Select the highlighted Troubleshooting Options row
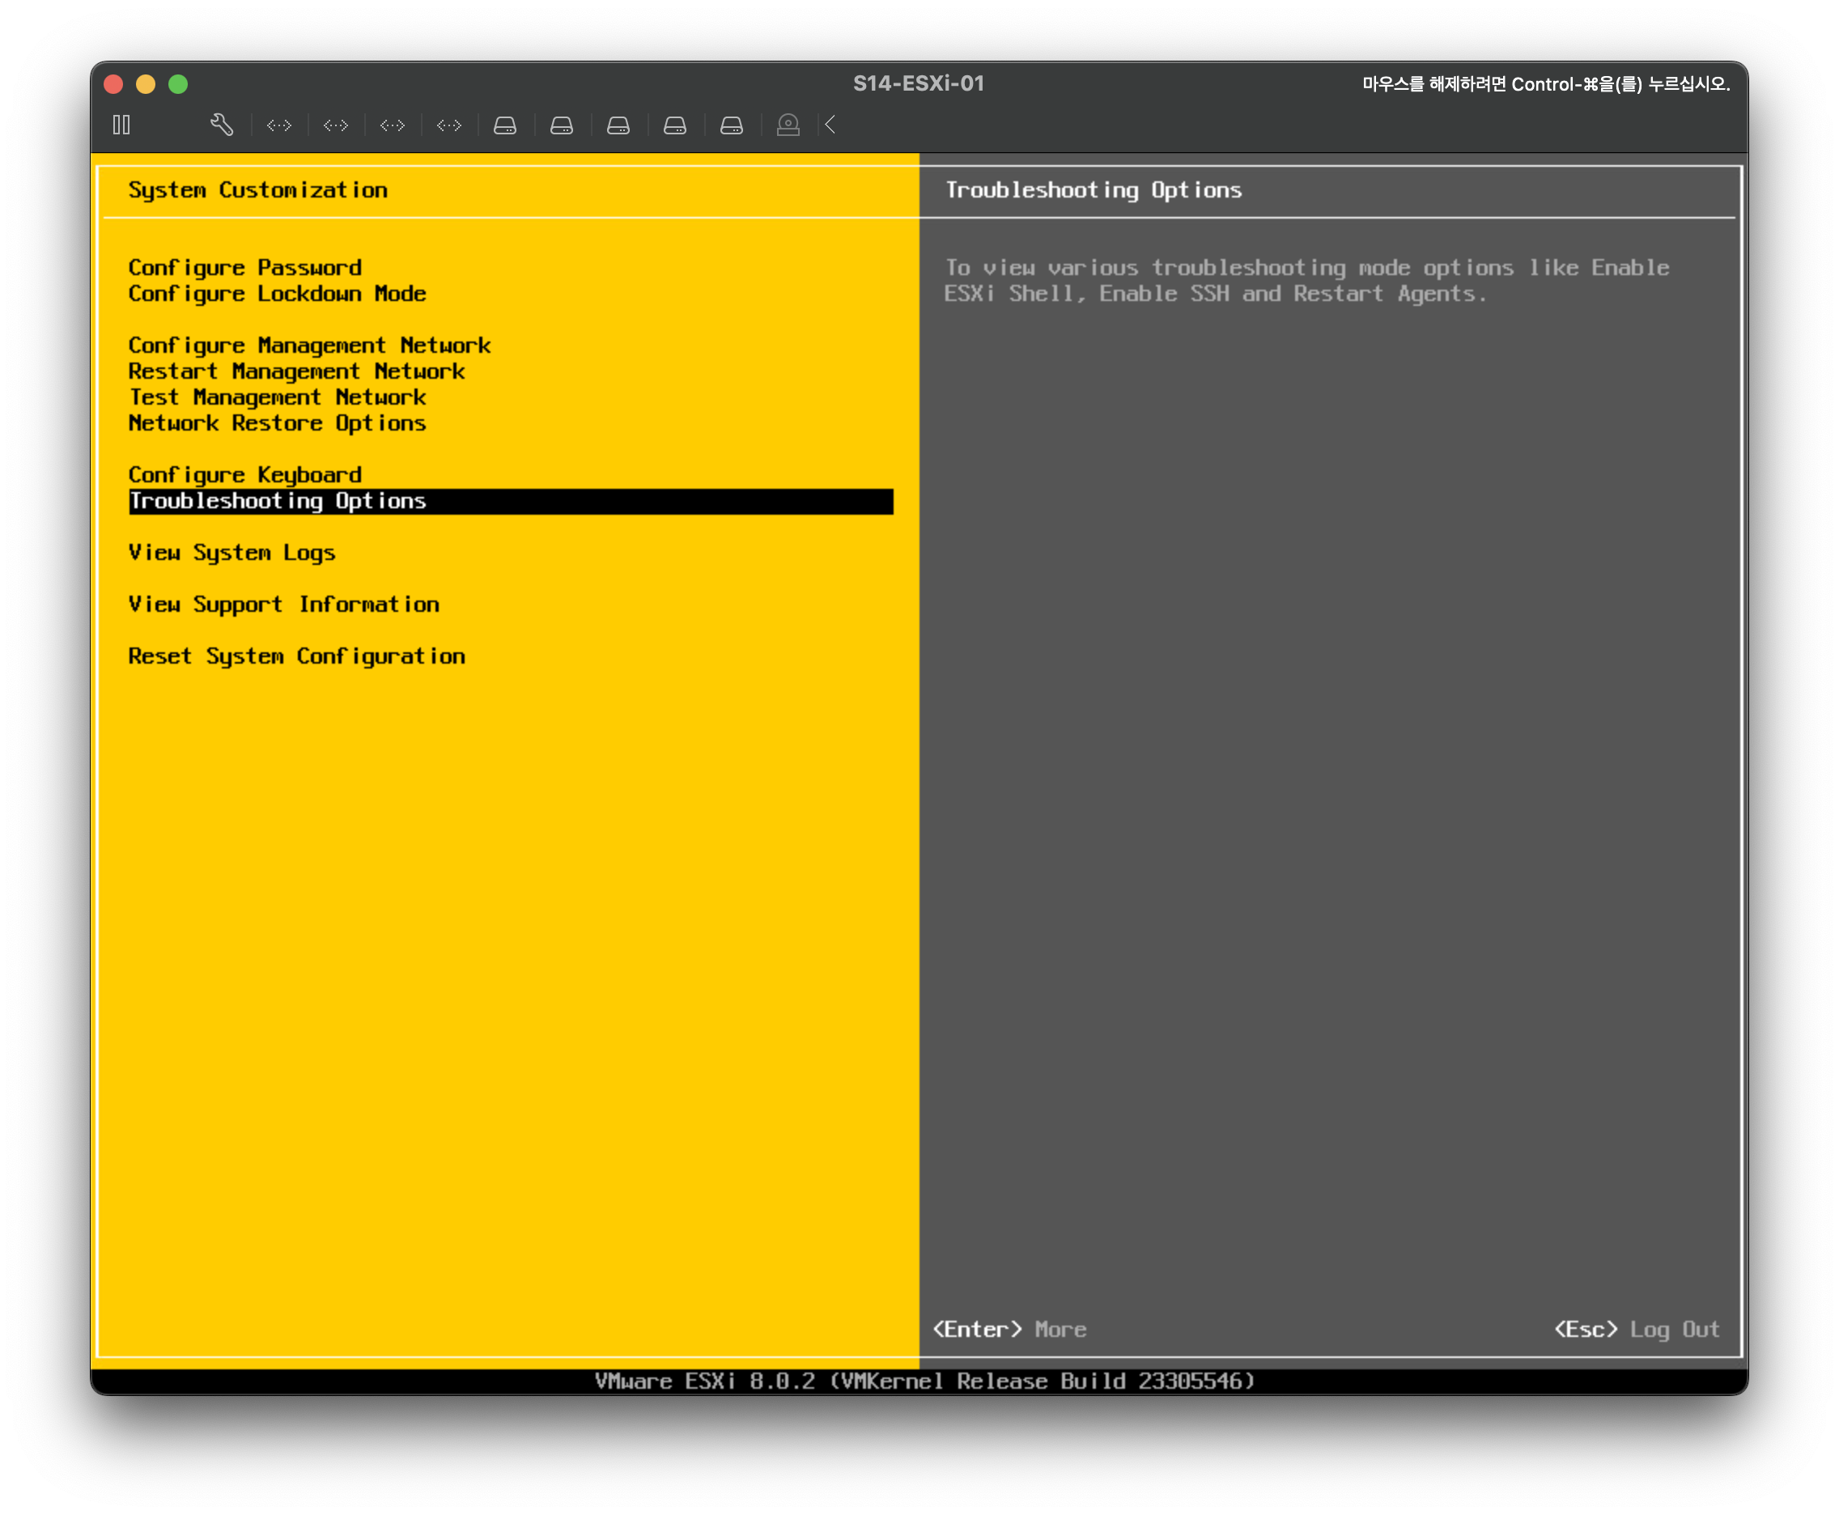1839x1515 pixels. point(511,501)
